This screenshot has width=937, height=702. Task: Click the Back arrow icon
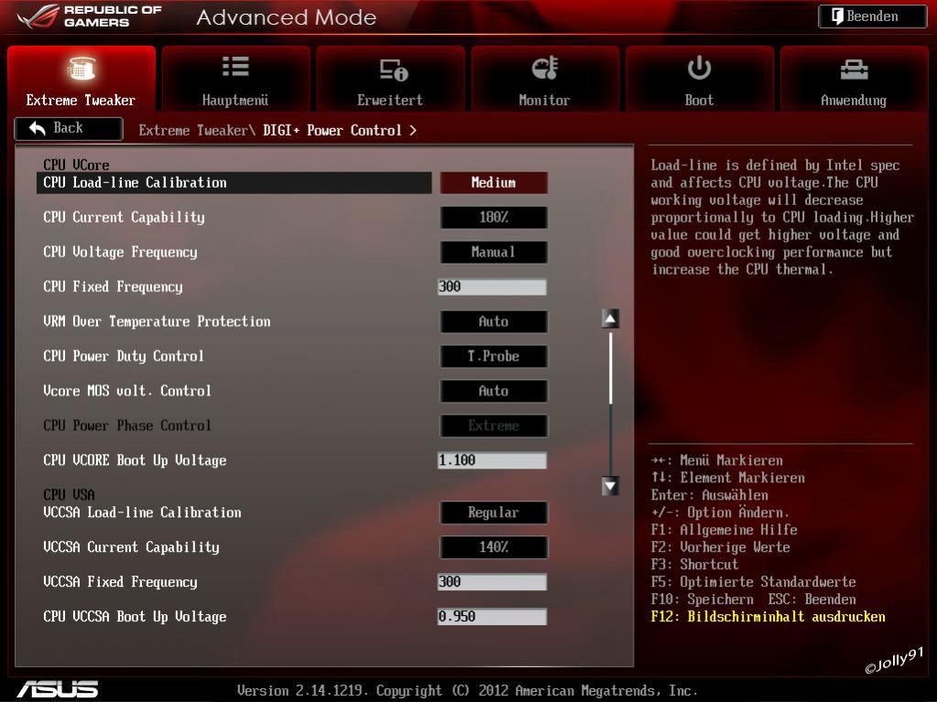point(38,128)
